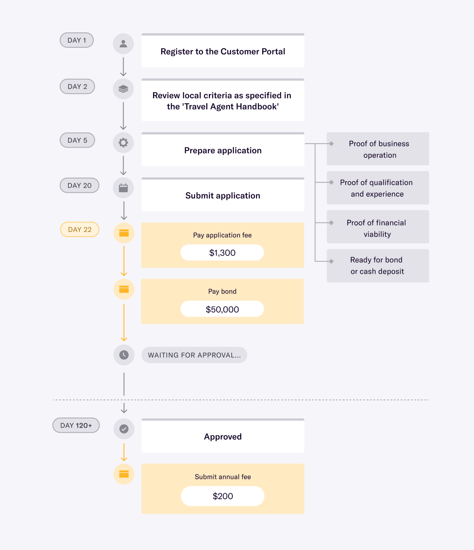The width and height of the screenshot is (474, 550).
Task: Select Proof of financial viability requirement
Action: click(378, 228)
